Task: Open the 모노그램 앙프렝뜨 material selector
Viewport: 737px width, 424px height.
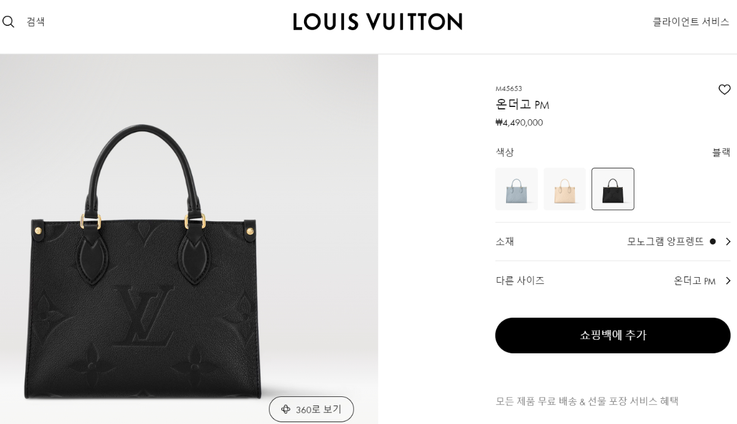Action: pyautogui.click(x=665, y=241)
